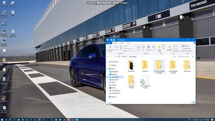Click the Open button in Open group

pos(176,46)
